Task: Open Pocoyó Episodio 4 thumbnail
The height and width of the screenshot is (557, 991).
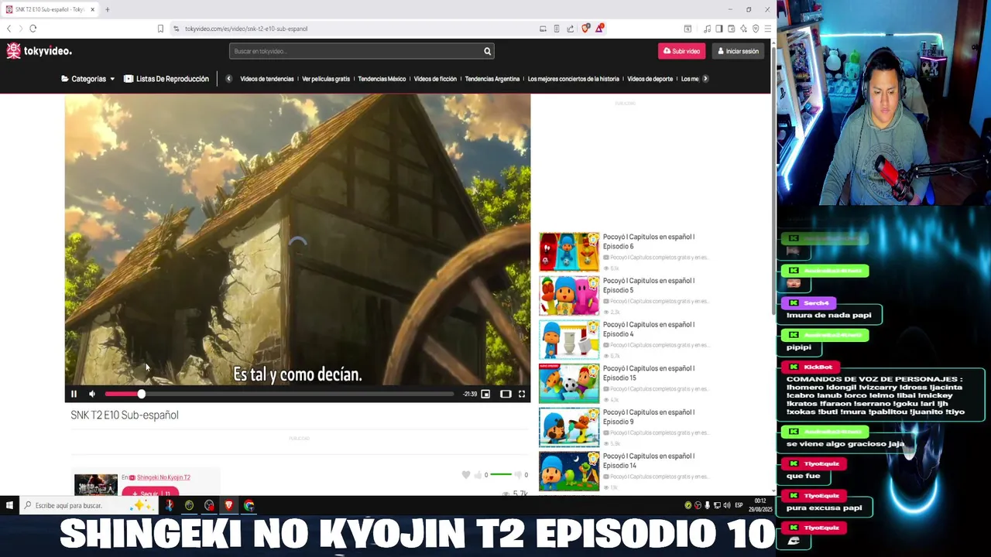Action: pos(569,339)
